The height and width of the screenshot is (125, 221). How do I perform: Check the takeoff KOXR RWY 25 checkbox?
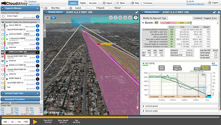pos(3,30)
